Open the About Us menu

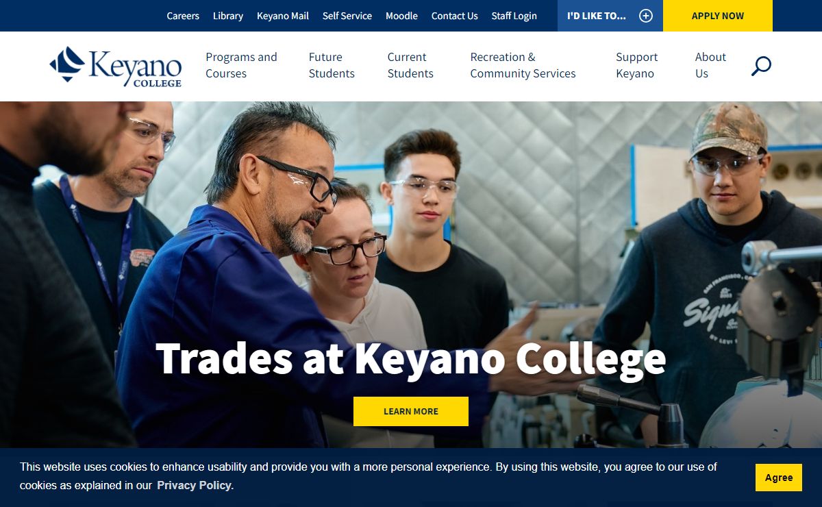coord(710,65)
